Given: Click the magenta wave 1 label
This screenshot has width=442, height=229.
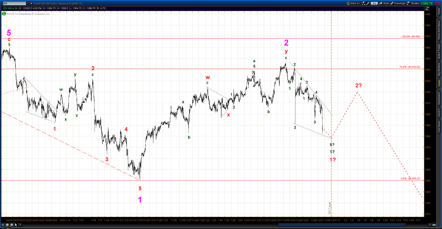Looking at the screenshot, I should pos(140,200).
